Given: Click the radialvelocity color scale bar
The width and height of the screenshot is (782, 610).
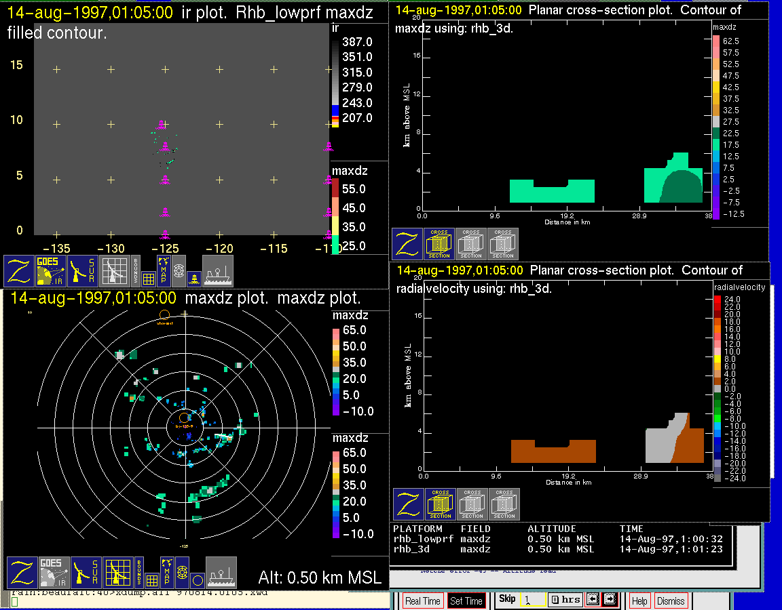Looking at the screenshot, I should click(x=718, y=388).
